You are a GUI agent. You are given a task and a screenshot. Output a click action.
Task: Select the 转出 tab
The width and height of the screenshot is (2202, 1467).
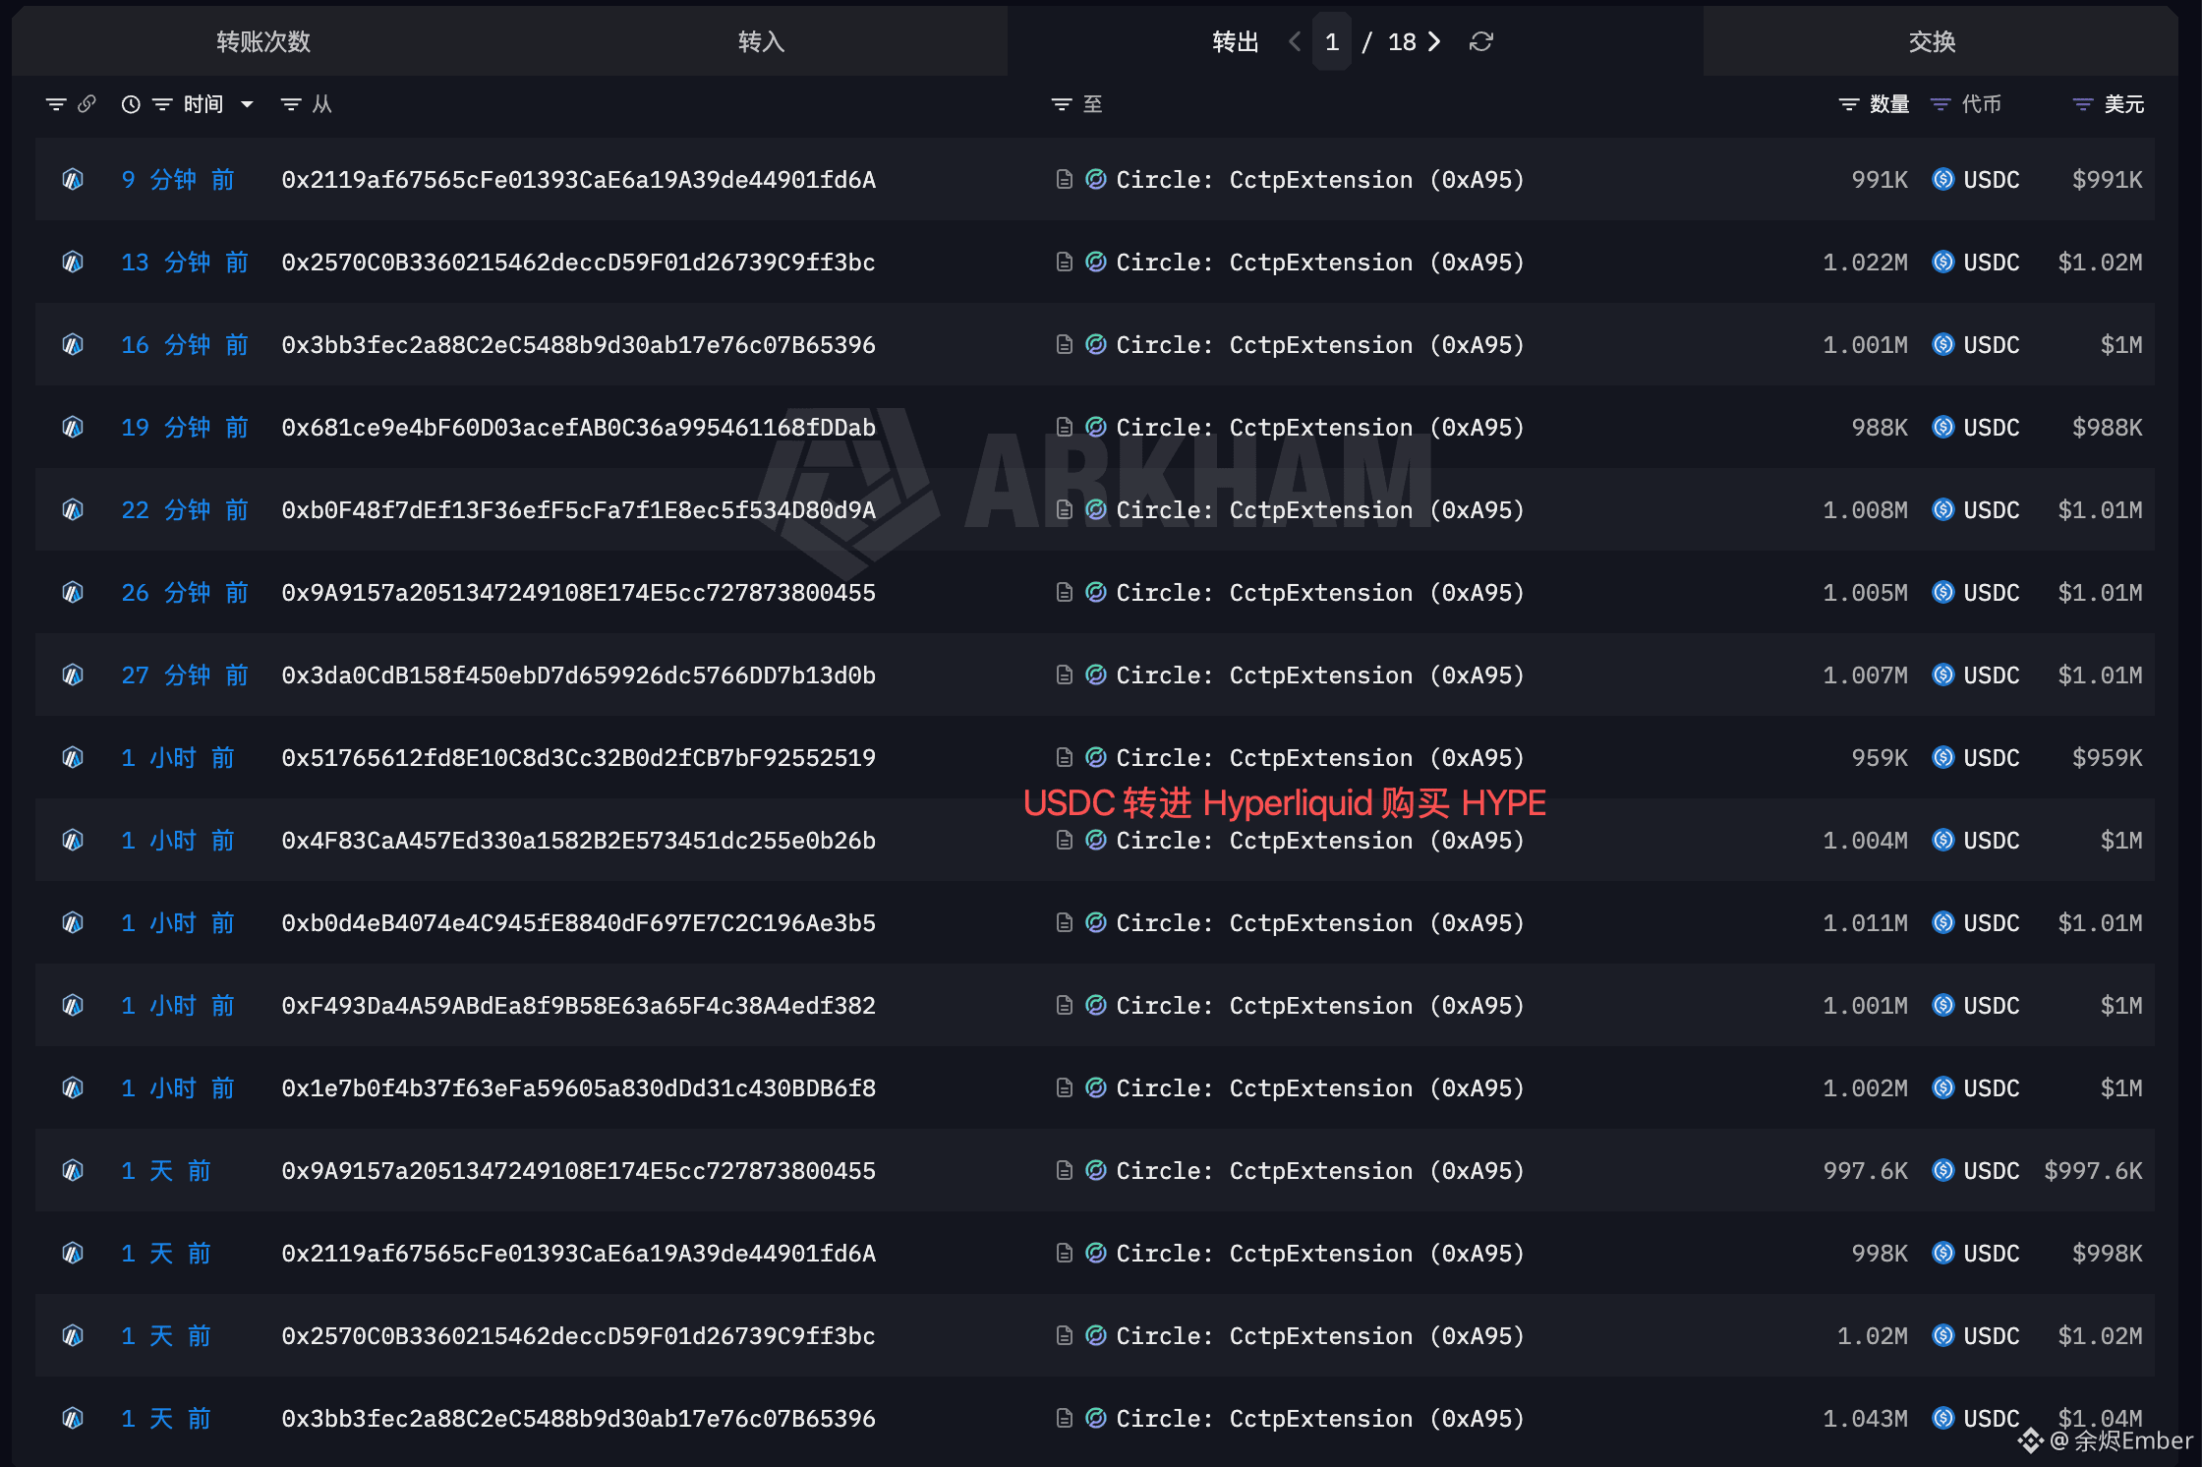pos(1236,41)
